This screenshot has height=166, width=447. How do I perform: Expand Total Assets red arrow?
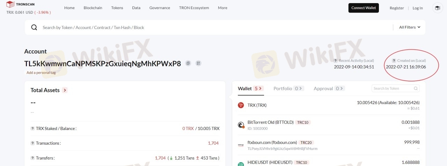coord(65,90)
